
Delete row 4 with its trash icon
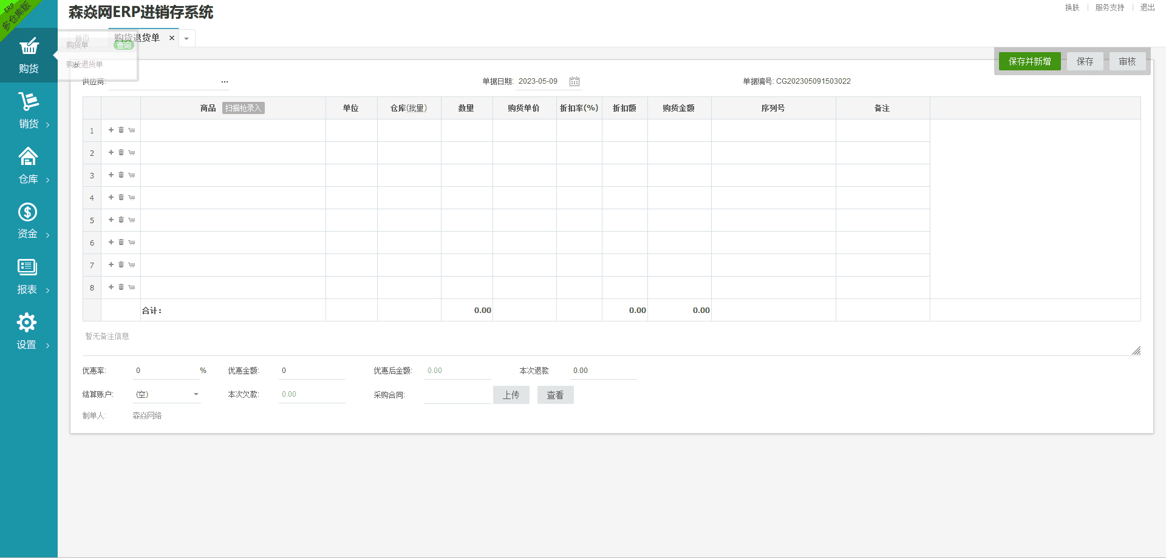[121, 197]
